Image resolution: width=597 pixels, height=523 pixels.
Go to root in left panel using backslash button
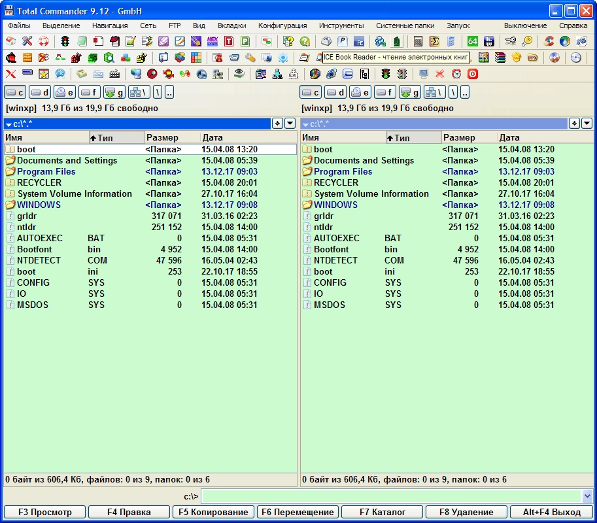tap(157, 92)
